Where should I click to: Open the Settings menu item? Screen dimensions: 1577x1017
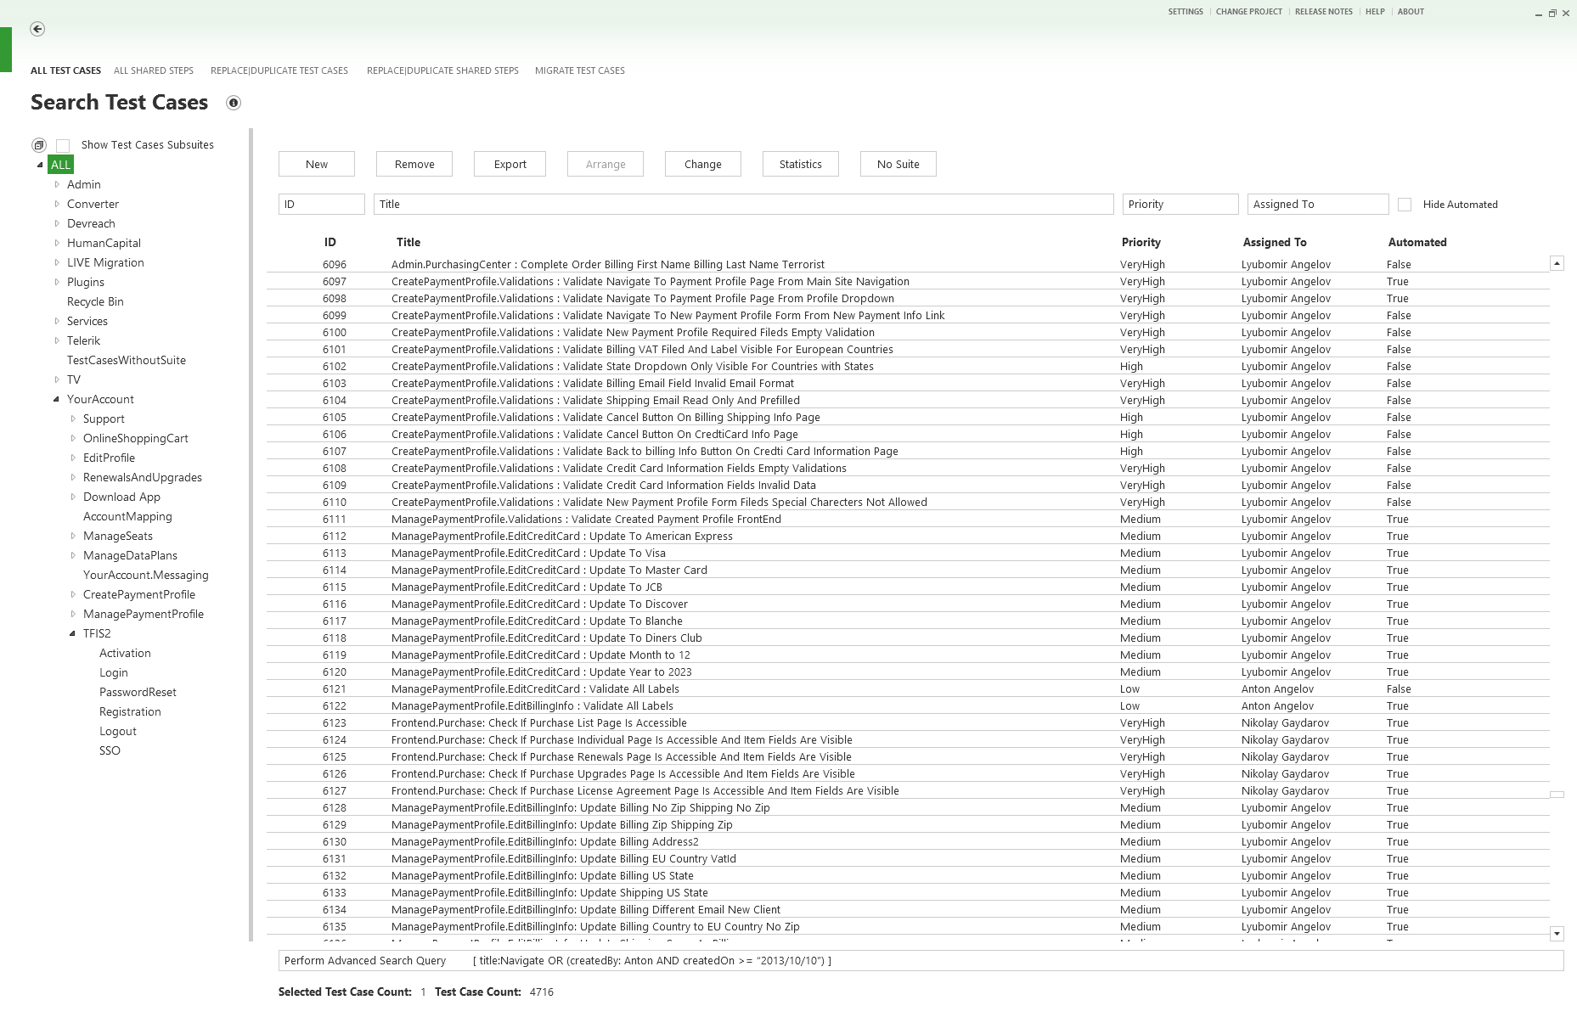click(x=1185, y=12)
